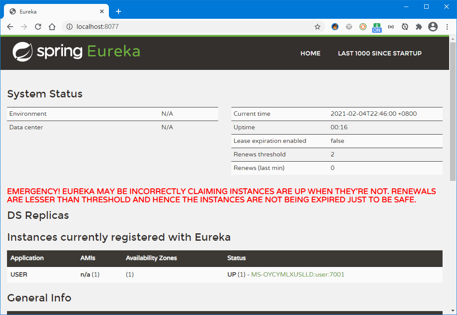The width and height of the screenshot is (457, 315).
Task: Minimize the browser window
Action: [x=406, y=7]
